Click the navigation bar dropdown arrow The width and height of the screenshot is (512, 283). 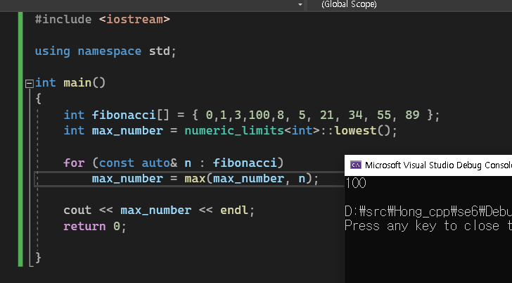(301, 4)
